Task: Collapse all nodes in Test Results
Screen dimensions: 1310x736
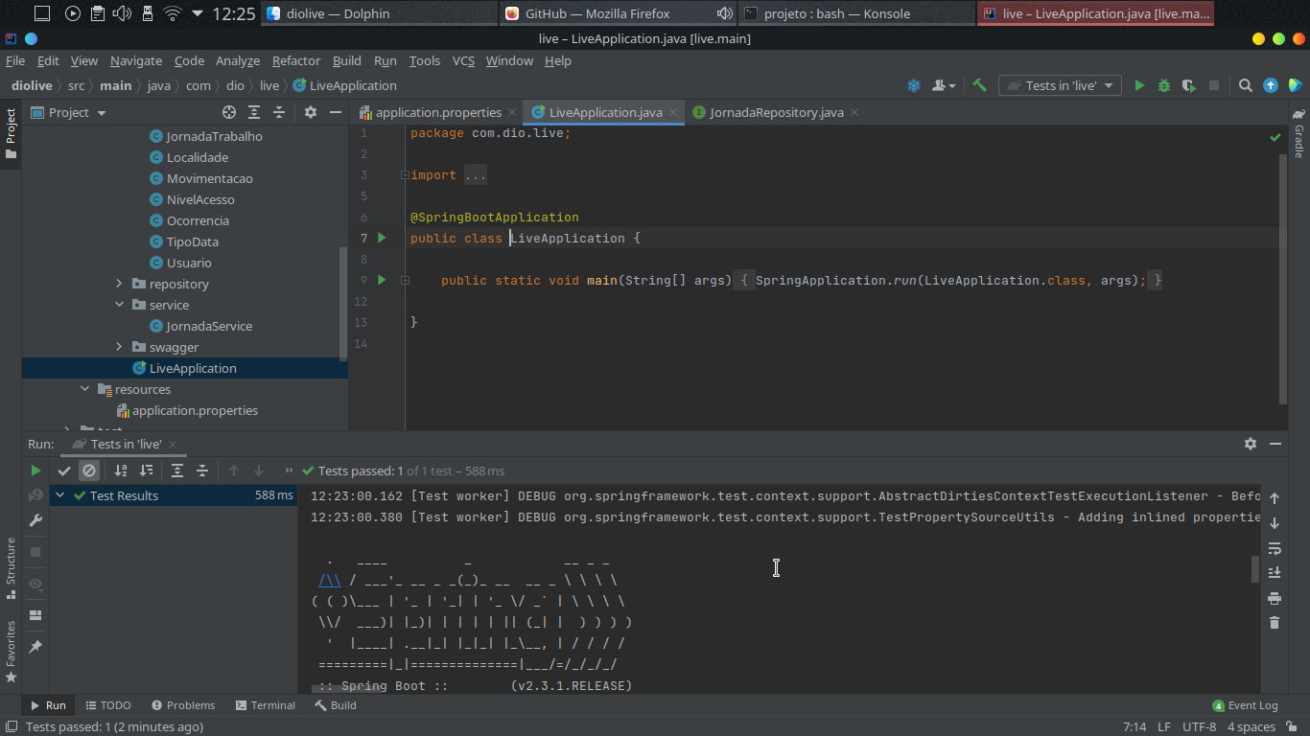Action: [202, 471]
